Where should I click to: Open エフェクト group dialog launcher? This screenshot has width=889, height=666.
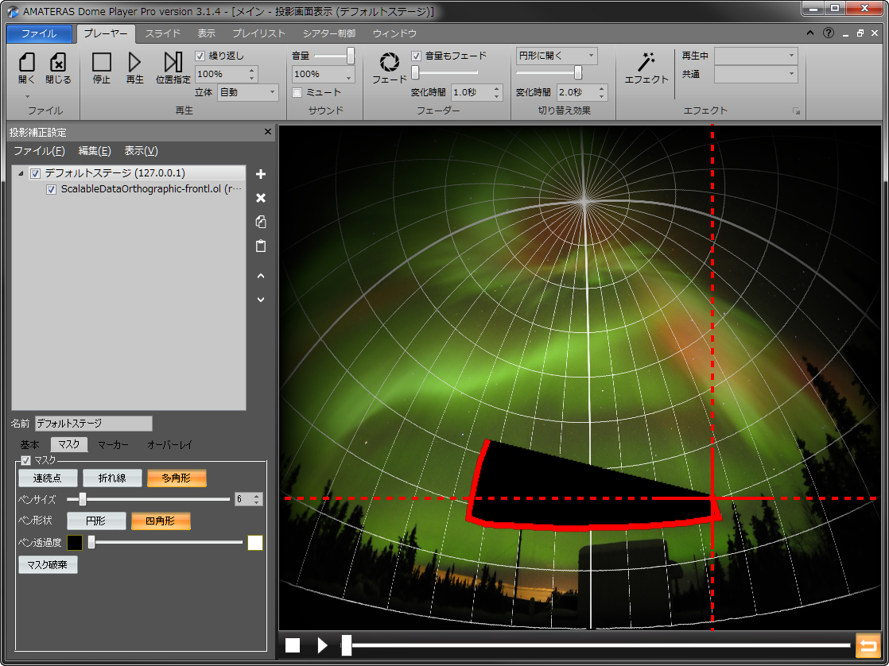pos(797,111)
